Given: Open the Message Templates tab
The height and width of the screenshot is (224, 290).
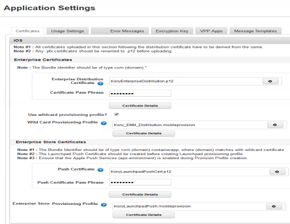Looking at the screenshot, I should click(255, 31).
